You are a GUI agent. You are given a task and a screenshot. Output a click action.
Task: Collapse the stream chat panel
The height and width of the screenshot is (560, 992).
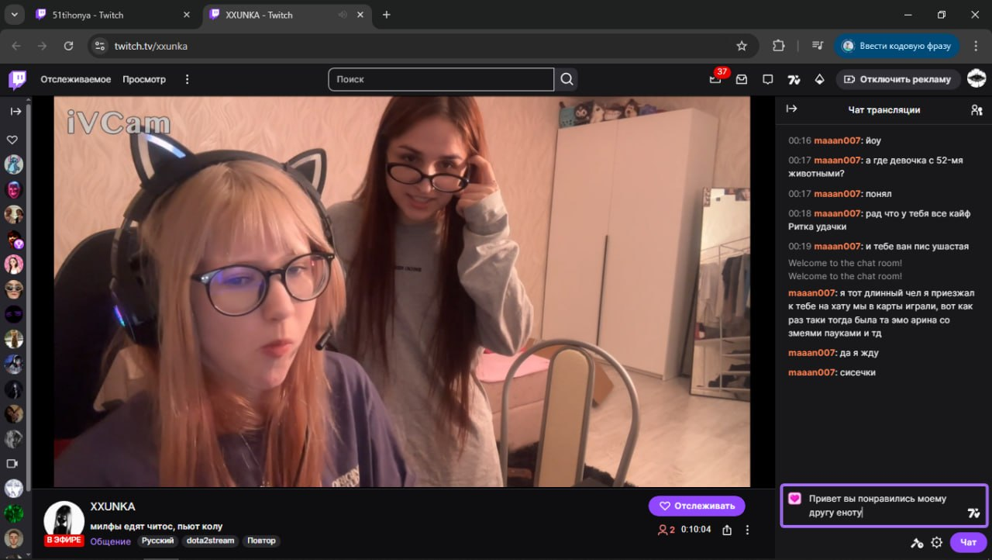791,109
